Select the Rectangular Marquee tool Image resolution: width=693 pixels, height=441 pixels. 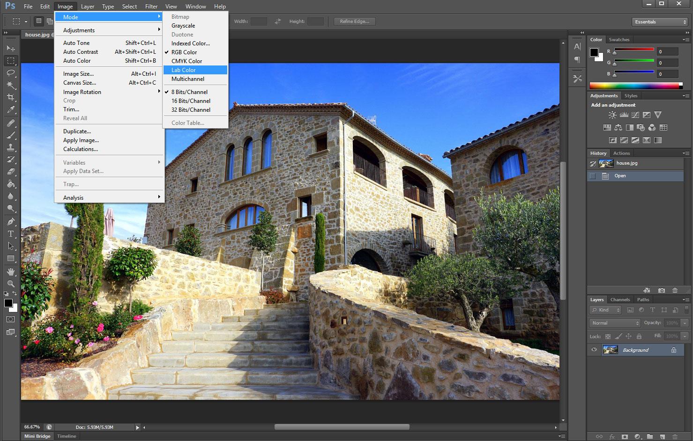coord(10,60)
